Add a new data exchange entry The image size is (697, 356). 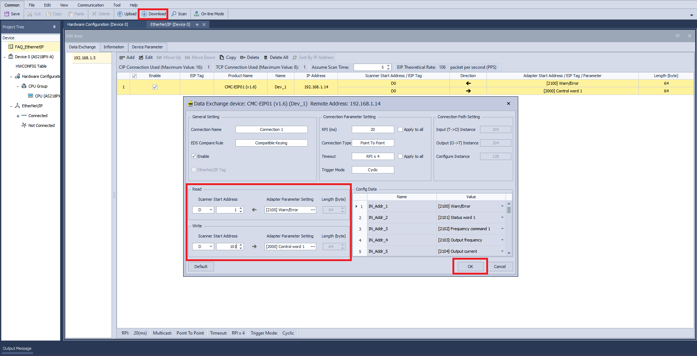pyautogui.click(x=127, y=57)
